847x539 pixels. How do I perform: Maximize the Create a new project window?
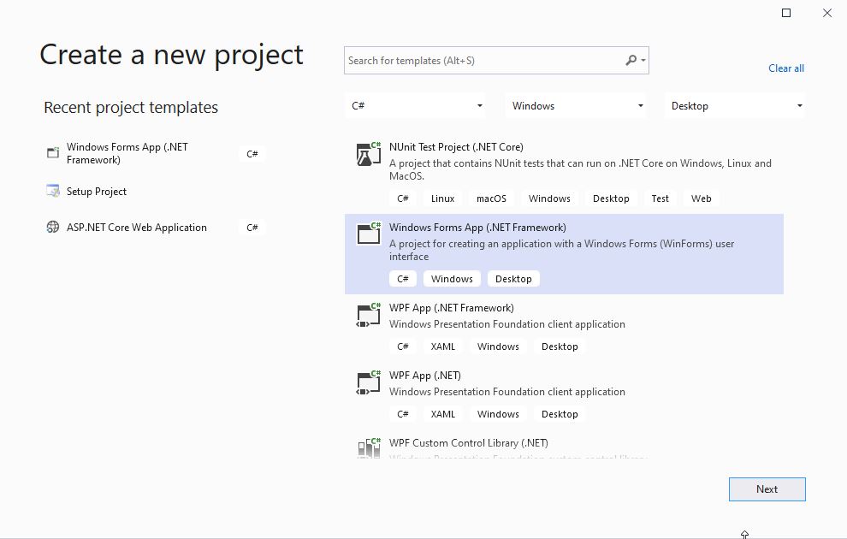click(786, 13)
